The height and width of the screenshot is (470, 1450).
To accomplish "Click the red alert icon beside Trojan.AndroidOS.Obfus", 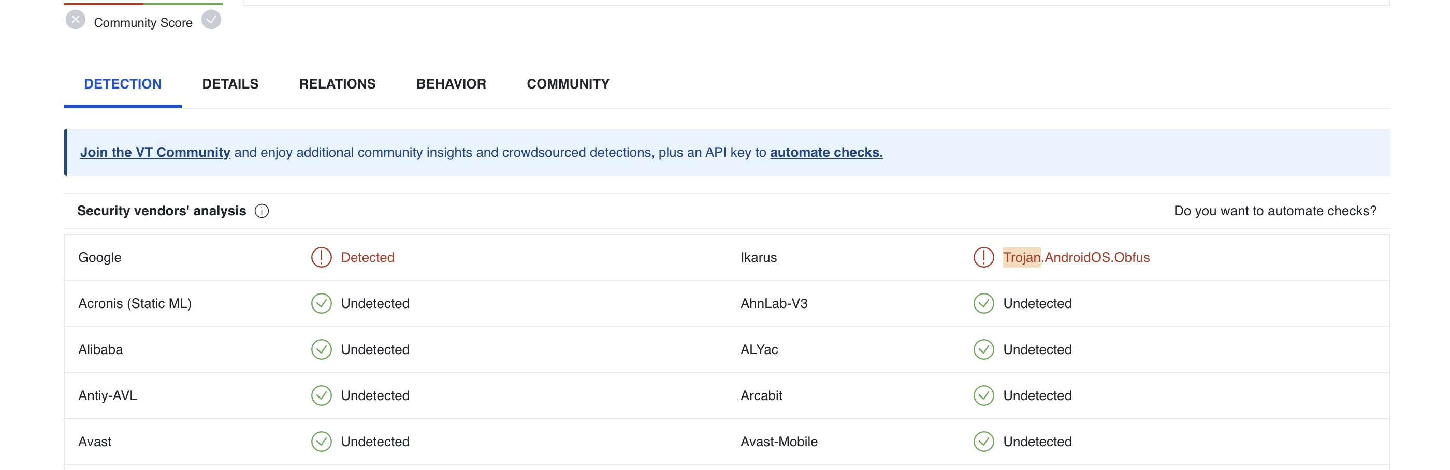I will click(983, 257).
